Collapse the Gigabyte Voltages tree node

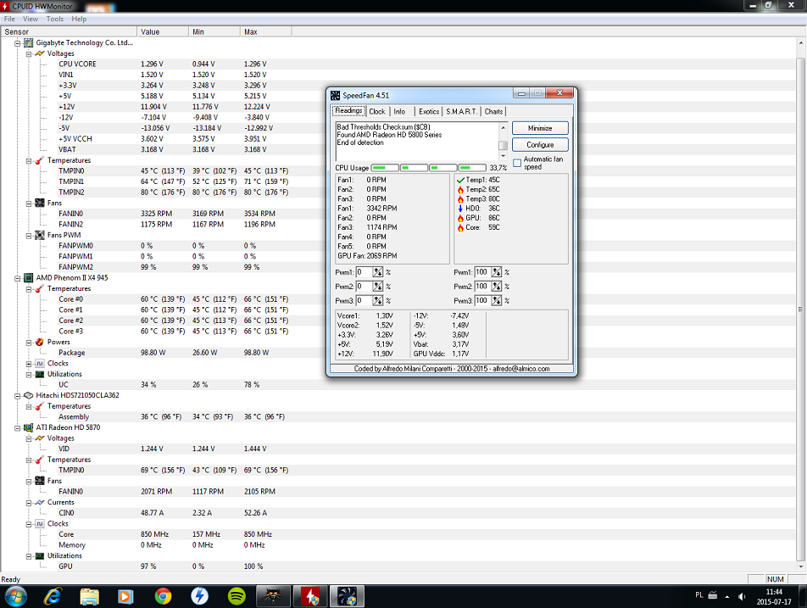[28, 53]
